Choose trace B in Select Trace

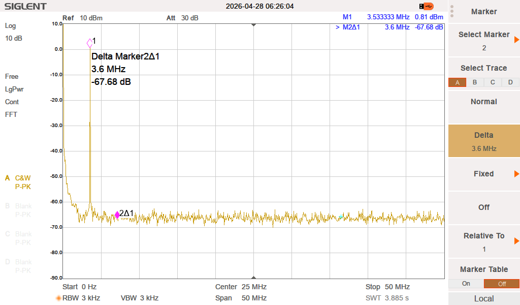475,82
